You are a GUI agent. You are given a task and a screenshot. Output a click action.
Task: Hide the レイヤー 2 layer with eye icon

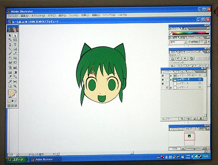(x=163, y=80)
